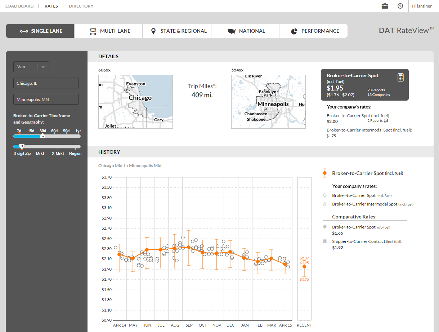Click the DAT RateView logo

tap(406, 31)
